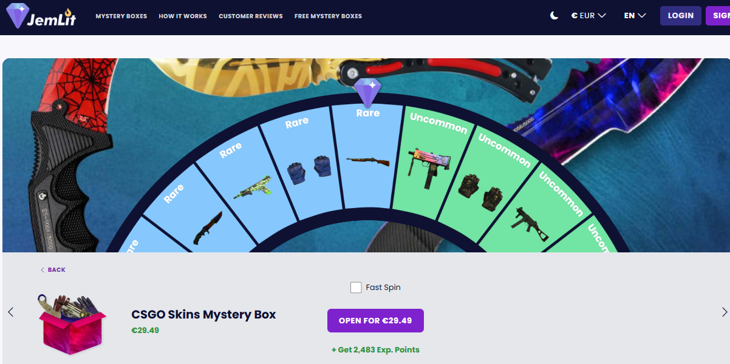Open the Mystery Boxes menu item
This screenshot has height=364, width=730.
click(121, 16)
